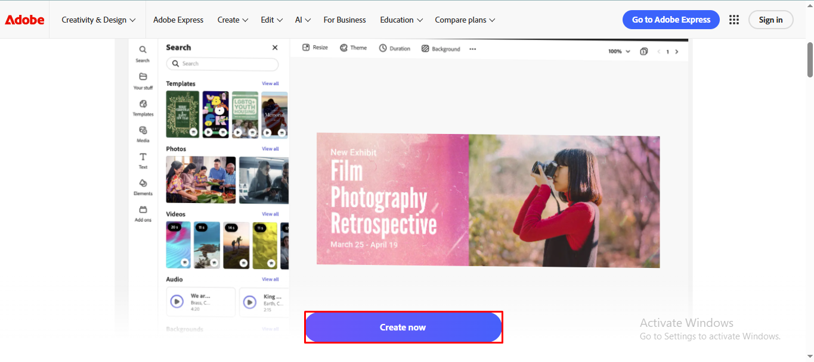Select the 20 s video thumbnail

(x=178, y=245)
